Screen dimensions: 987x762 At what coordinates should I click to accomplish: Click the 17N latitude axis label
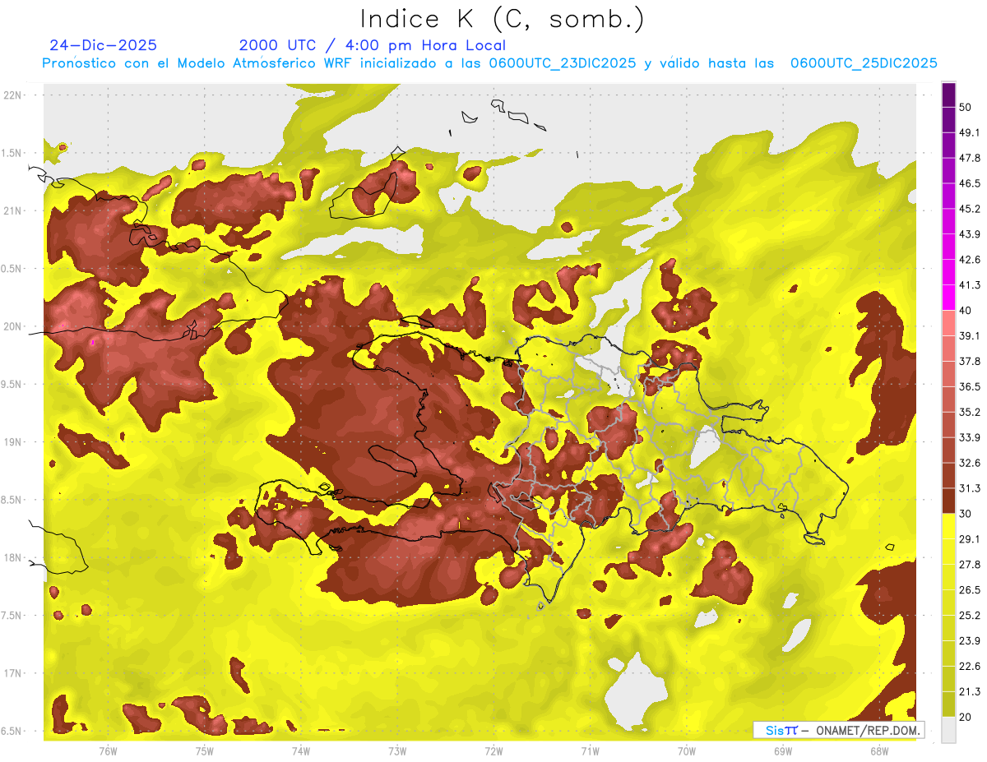pyautogui.click(x=12, y=673)
